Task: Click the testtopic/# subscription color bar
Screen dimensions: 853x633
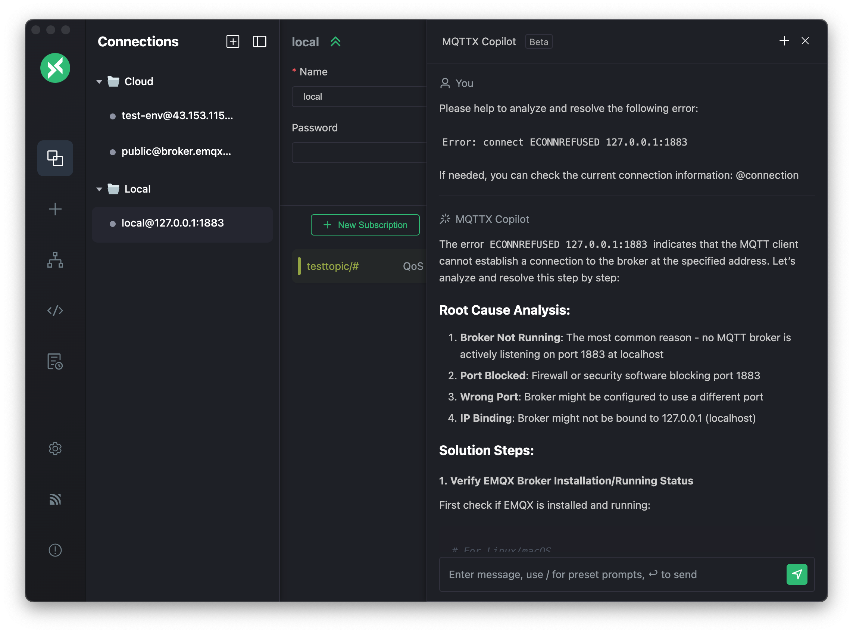Action: (299, 266)
